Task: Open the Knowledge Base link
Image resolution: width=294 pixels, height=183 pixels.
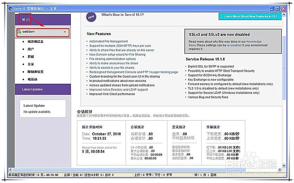Action: pyautogui.click(x=254, y=41)
